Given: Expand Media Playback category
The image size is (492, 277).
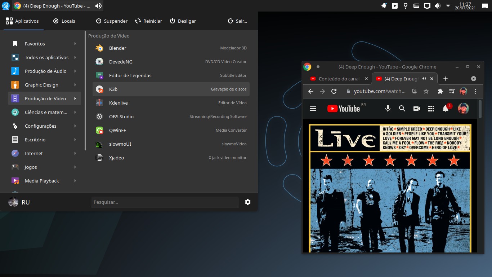Looking at the screenshot, I should [x=45, y=181].
